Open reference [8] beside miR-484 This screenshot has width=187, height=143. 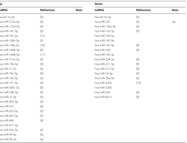tap(42, 120)
